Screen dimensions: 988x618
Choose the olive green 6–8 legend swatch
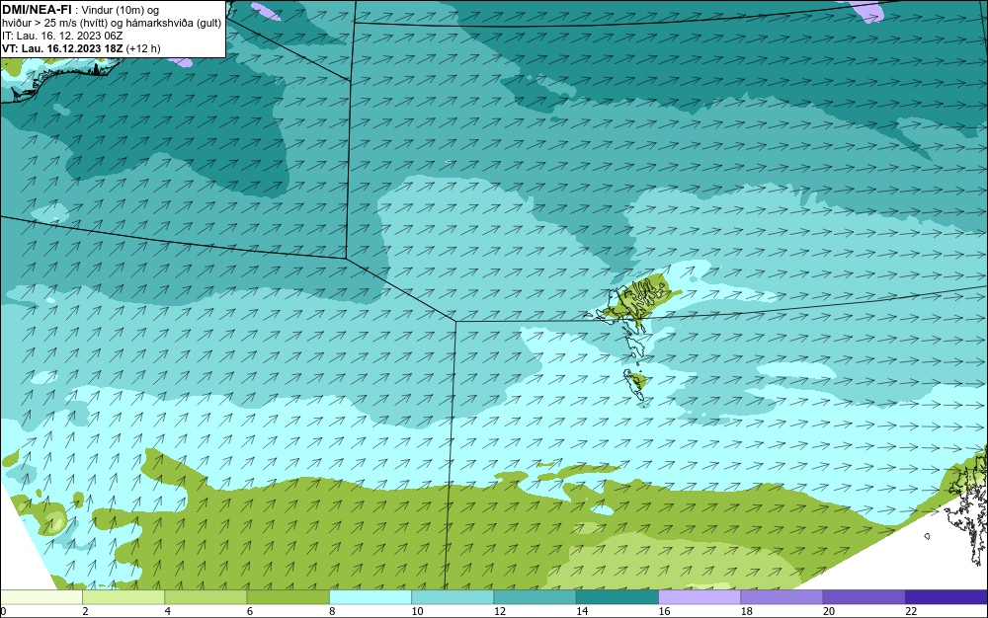pyautogui.click(x=288, y=596)
